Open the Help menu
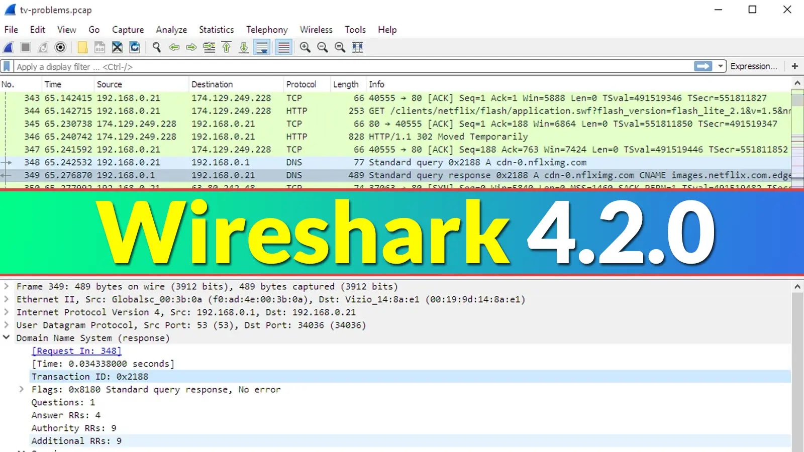Screen dimensions: 804x452 click(x=387, y=30)
